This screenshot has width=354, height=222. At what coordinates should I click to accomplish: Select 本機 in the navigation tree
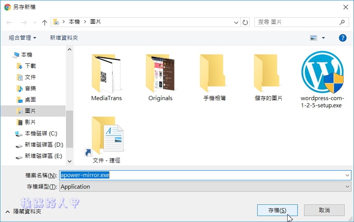point(23,55)
